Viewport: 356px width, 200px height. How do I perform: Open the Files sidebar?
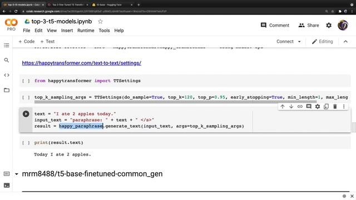7,90
